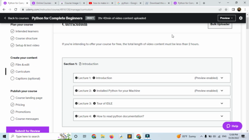Viewport: 249px width, 140px height.
Task: Open Windows Start menu
Action: tap(4, 136)
